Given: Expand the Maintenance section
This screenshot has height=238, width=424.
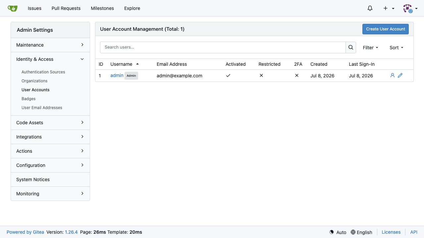Looking at the screenshot, I should pos(50,45).
